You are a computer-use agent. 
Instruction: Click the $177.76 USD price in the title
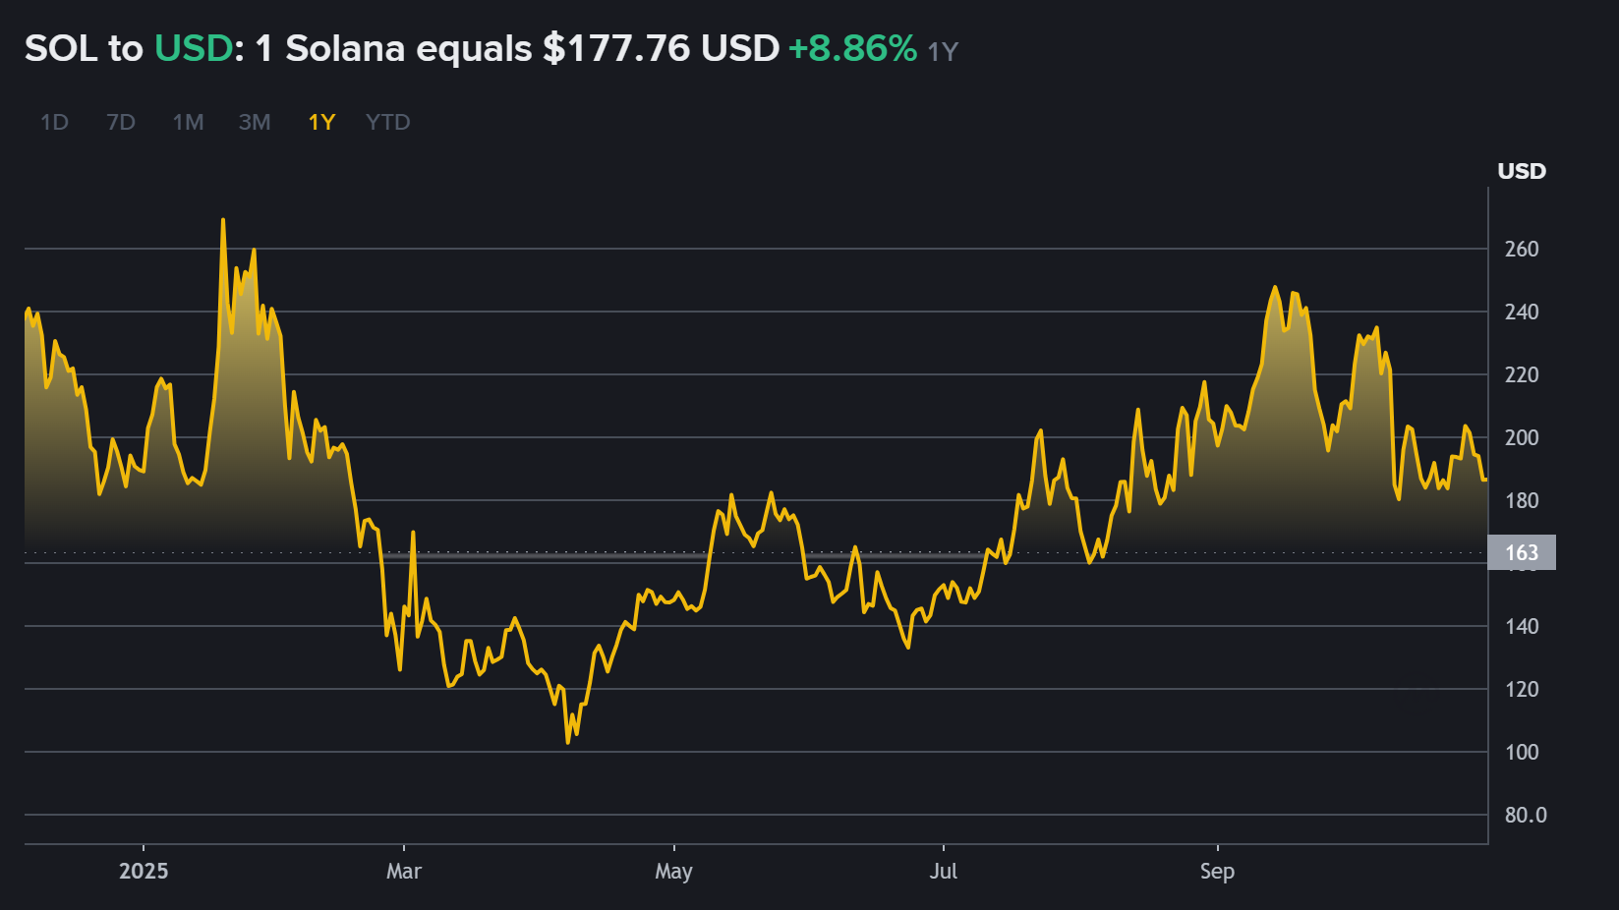661,48
